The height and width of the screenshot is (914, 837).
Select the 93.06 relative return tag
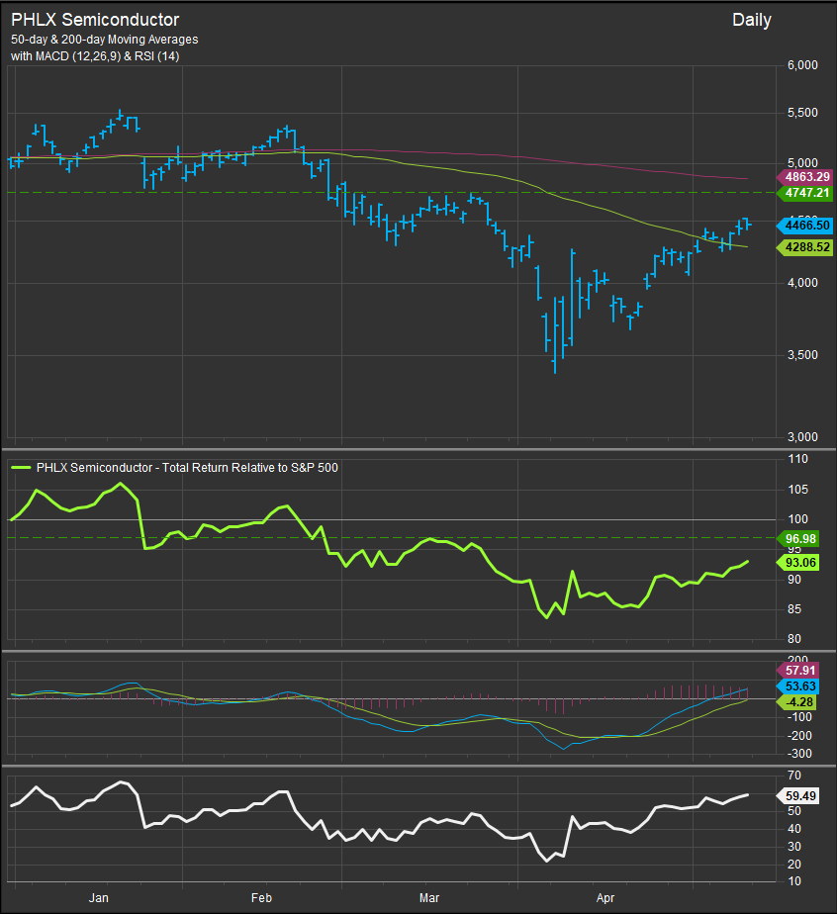(798, 563)
